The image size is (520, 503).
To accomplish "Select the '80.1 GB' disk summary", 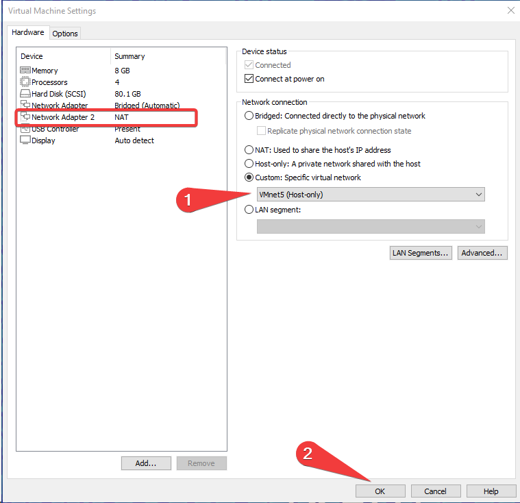I will tap(127, 94).
